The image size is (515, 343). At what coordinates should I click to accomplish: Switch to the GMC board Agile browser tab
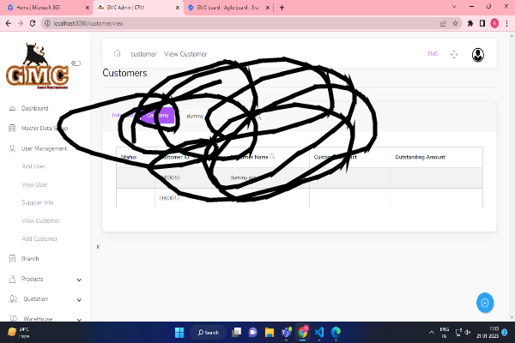pos(227,7)
